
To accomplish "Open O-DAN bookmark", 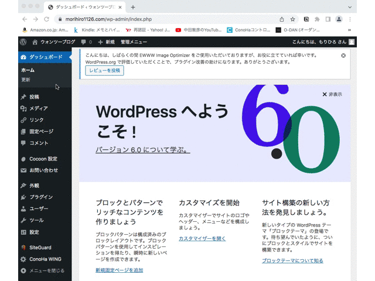I will 298,30.
